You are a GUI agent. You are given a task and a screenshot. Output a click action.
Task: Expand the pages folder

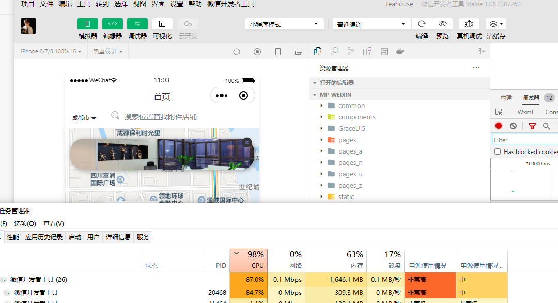click(x=399, y=140)
